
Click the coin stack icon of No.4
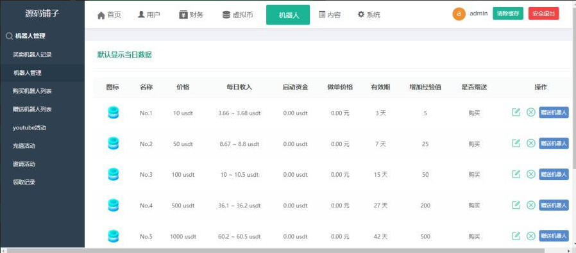point(113,205)
